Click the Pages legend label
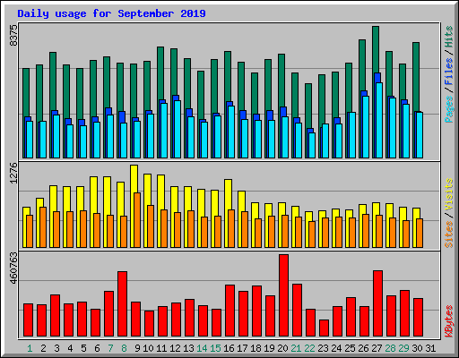Viewport: 459px width, 358px height. coord(449,109)
